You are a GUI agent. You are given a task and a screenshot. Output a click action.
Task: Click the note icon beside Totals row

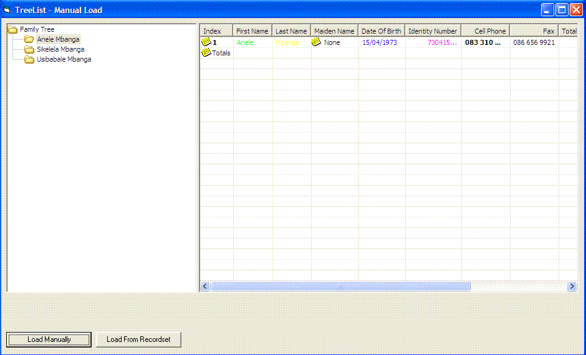[x=206, y=53]
